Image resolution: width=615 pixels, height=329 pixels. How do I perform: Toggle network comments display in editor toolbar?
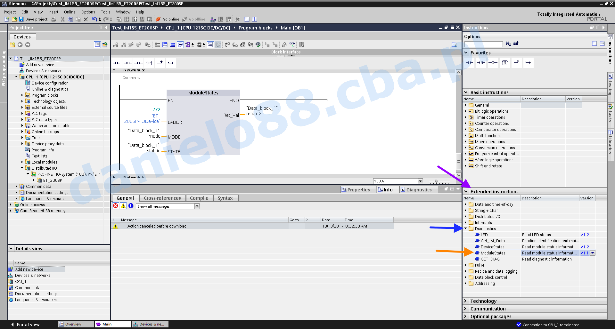click(210, 45)
